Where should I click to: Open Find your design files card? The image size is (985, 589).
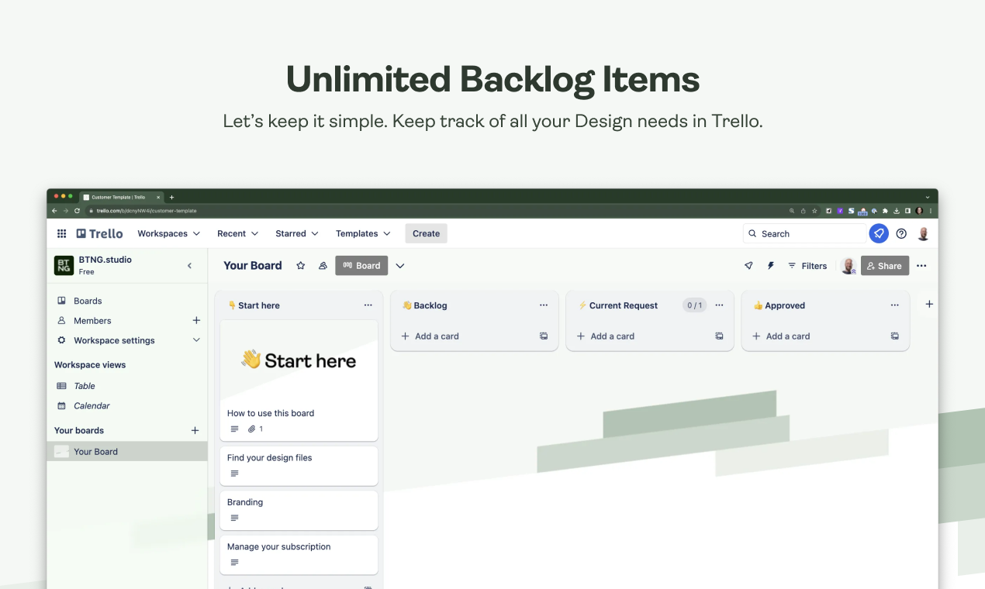click(299, 466)
